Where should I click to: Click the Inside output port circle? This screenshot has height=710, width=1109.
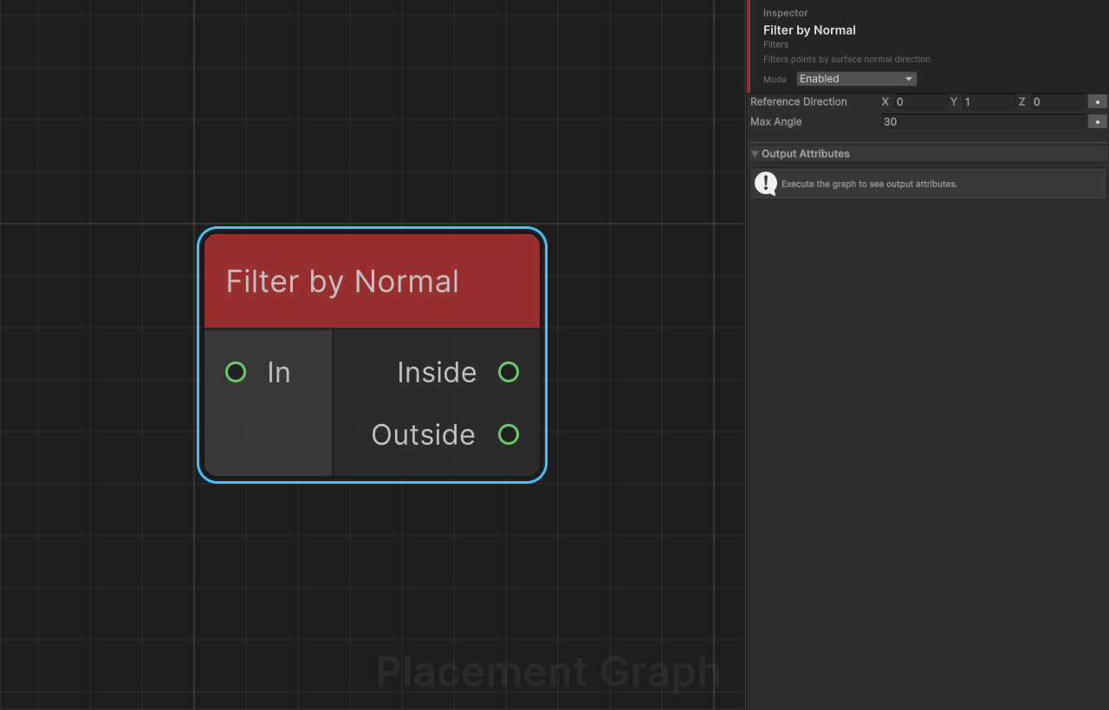509,372
